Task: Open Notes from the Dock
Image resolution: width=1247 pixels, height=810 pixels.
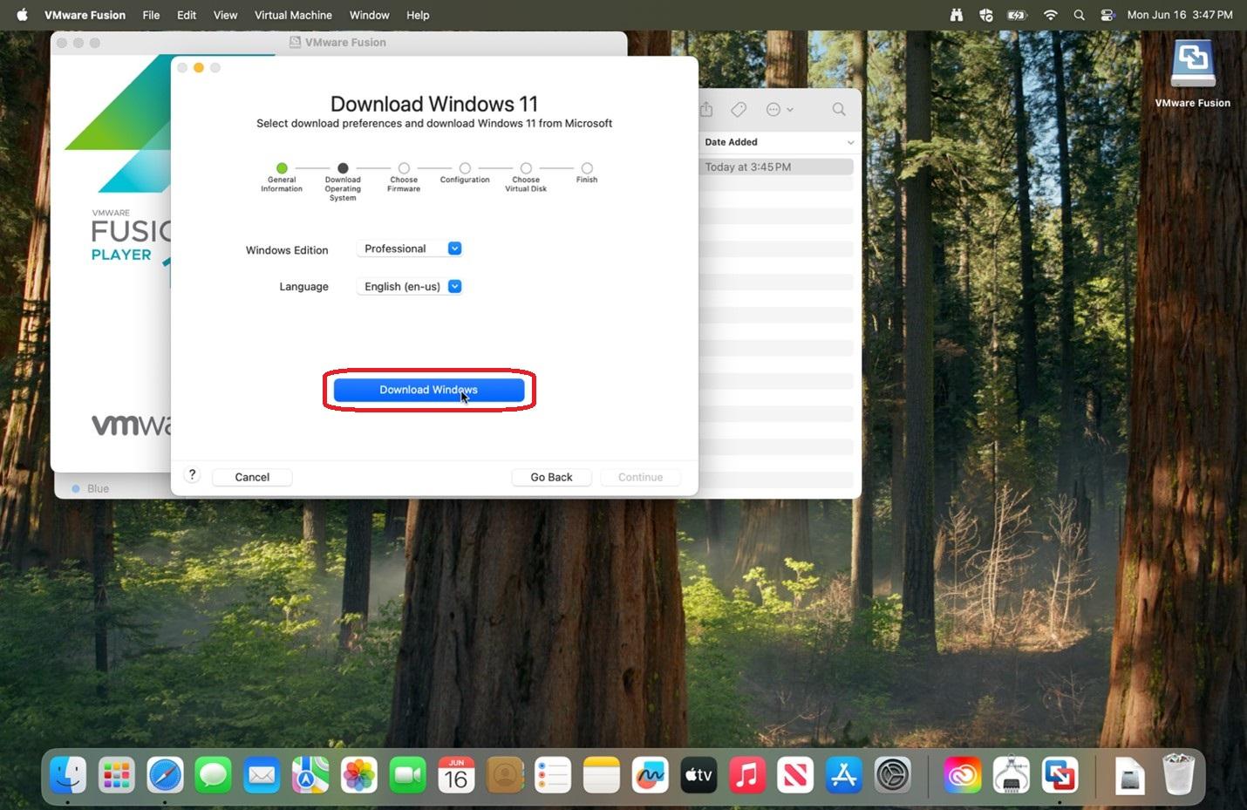Action: pyautogui.click(x=602, y=774)
